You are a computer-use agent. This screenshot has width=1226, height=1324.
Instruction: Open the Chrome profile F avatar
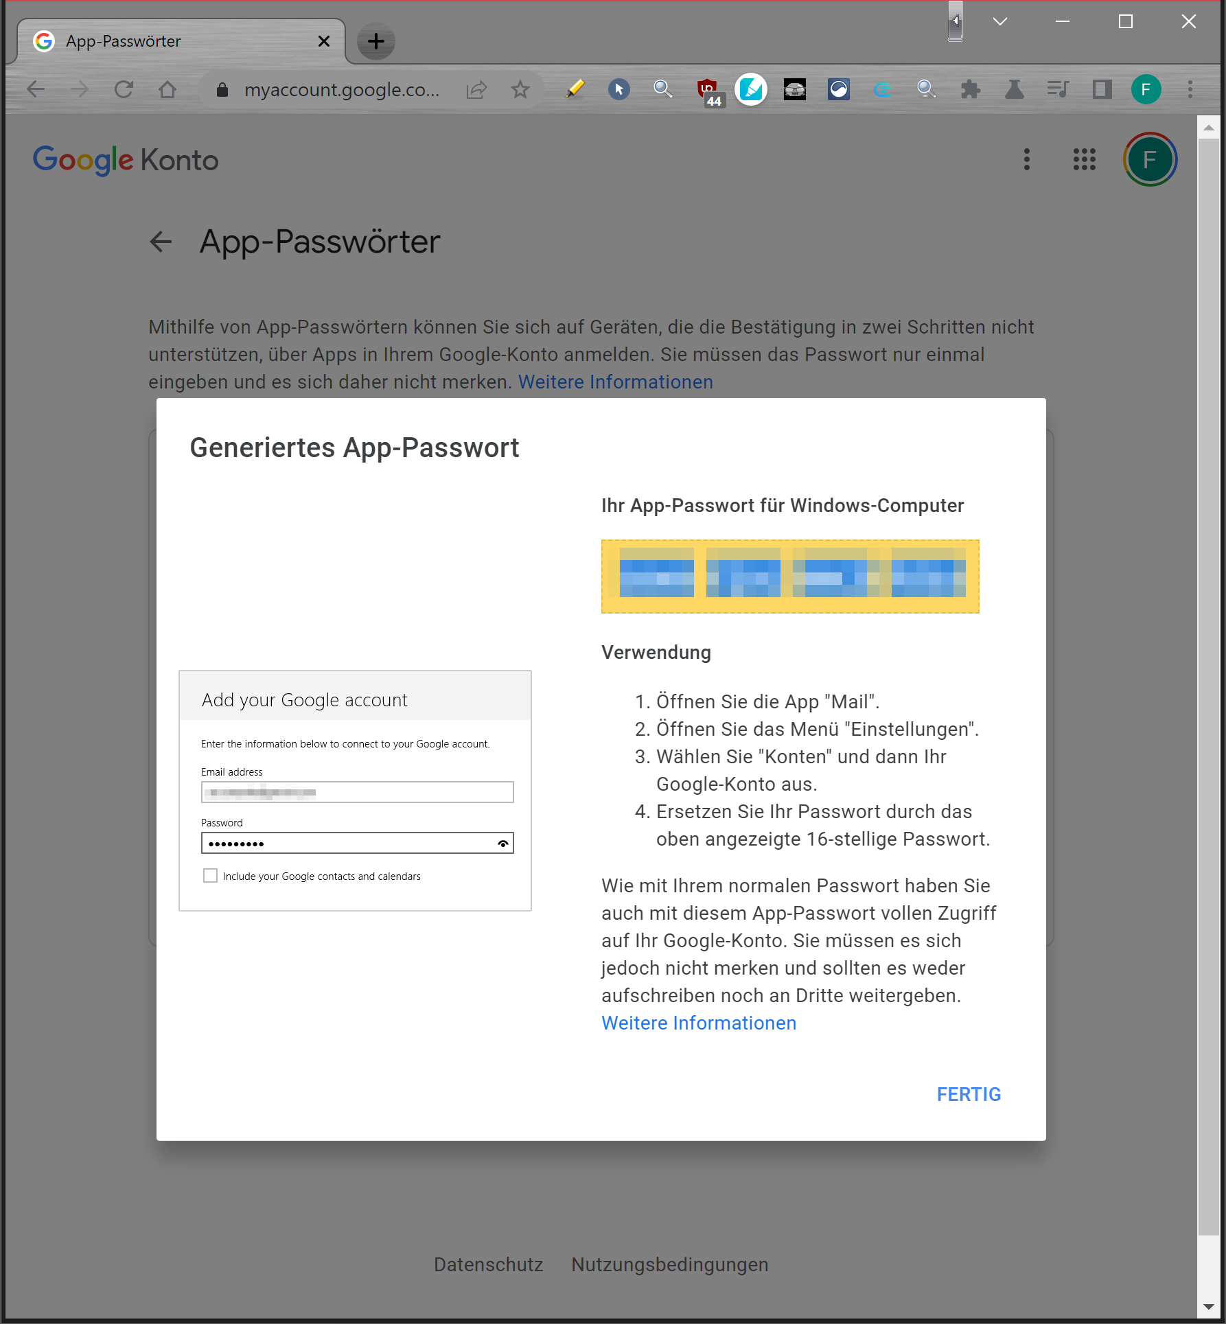coord(1146,89)
